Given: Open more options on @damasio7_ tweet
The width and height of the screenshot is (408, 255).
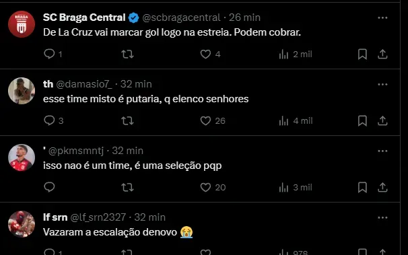Looking at the screenshot, I should coord(382,85).
